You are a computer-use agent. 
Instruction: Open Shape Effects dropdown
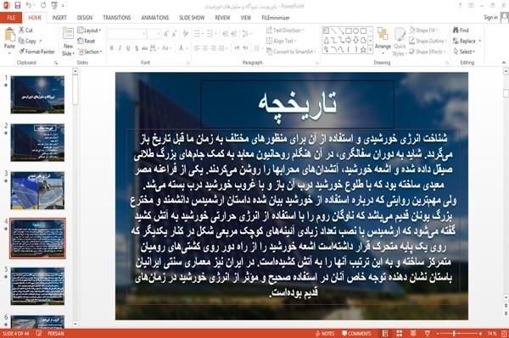pyautogui.click(x=427, y=52)
